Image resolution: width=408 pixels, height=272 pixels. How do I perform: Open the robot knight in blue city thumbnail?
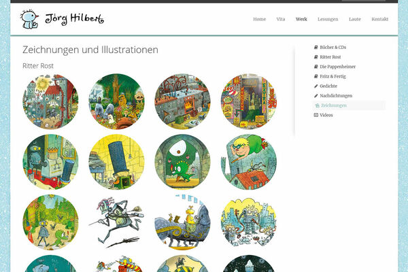click(x=249, y=222)
